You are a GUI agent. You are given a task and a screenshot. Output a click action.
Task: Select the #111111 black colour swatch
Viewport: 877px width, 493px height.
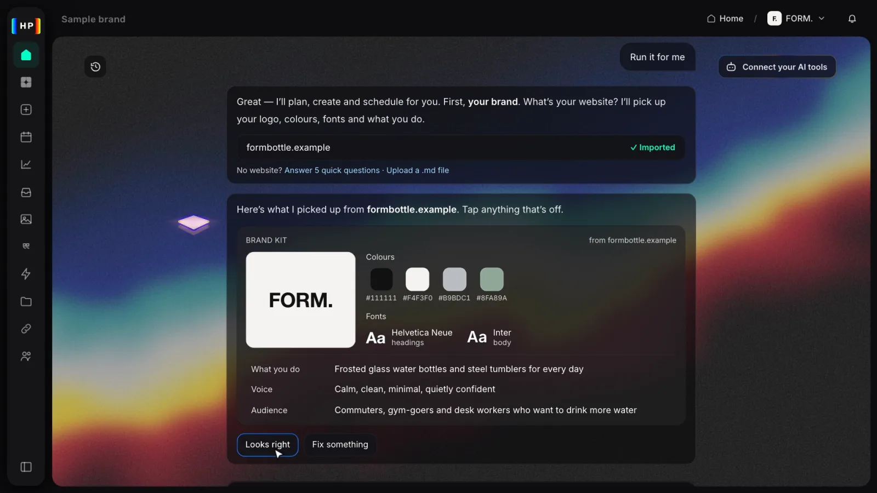click(x=381, y=279)
